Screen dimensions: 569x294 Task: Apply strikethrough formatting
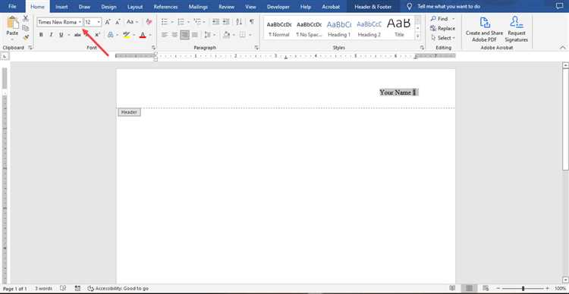click(77, 35)
